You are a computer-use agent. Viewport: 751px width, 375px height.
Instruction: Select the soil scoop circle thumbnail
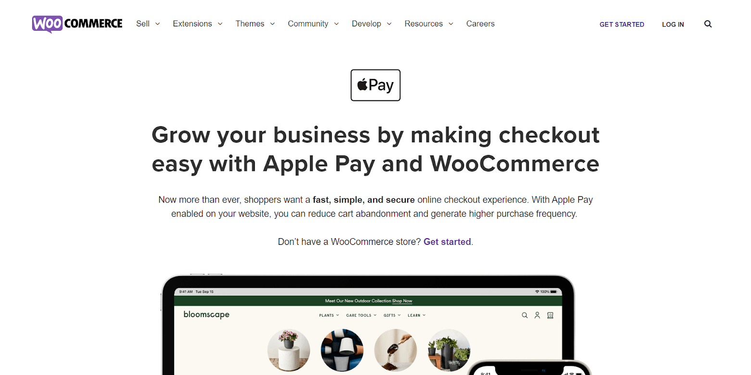(395, 350)
